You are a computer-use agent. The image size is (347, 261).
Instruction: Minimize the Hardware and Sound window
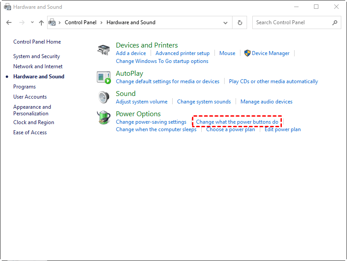pyautogui.click(x=296, y=7)
